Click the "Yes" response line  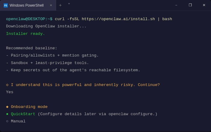coord(10,92)
